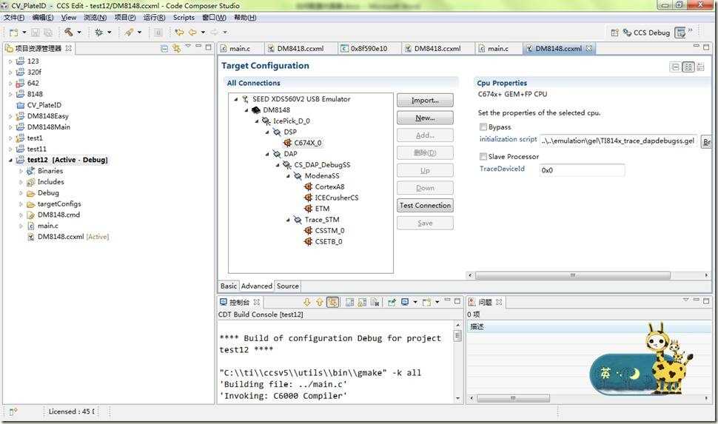
Task: Switch to the Advanced tab
Action: pyautogui.click(x=256, y=286)
